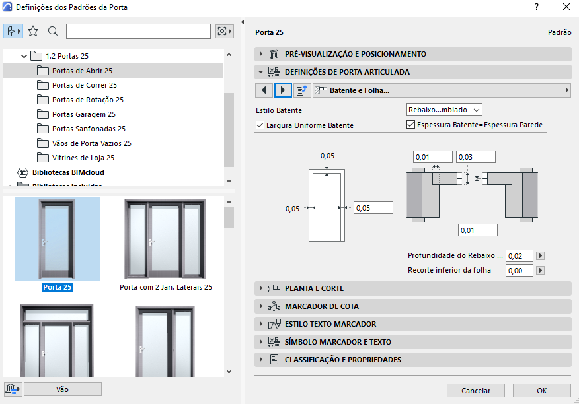Image resolution: width=579 pixels, height=404 pixels.
Task: Click the folder tree scrollbar up arrow
Action: [229, 55]
